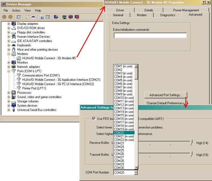Open the COM Port Number dropdown arrow
212x181 pixels.
click(x=136, y=172)
